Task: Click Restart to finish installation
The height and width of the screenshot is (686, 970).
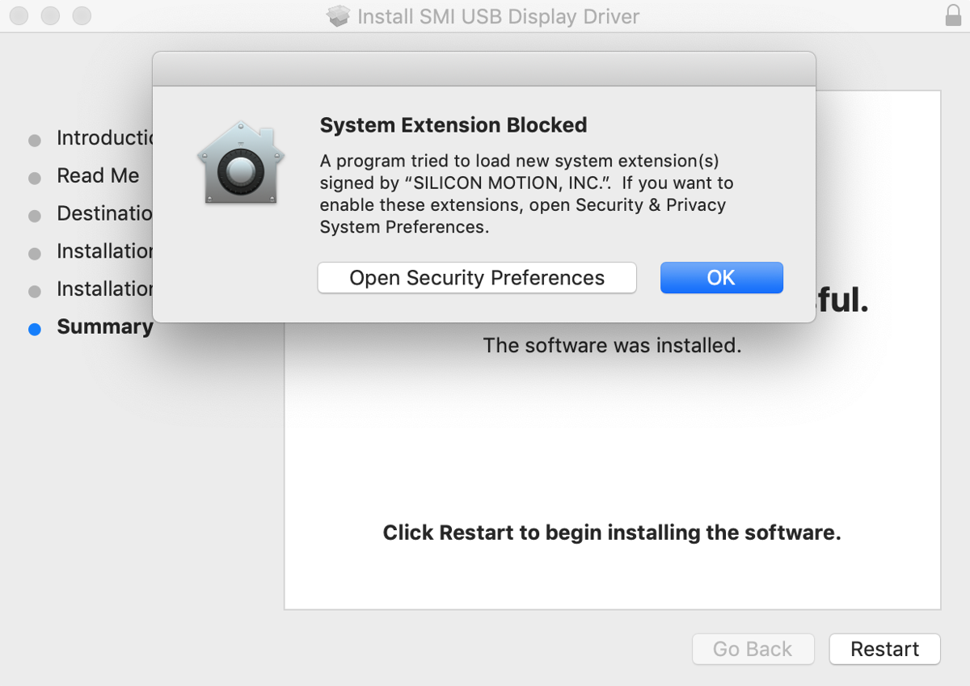Action: tap(884, 649)
